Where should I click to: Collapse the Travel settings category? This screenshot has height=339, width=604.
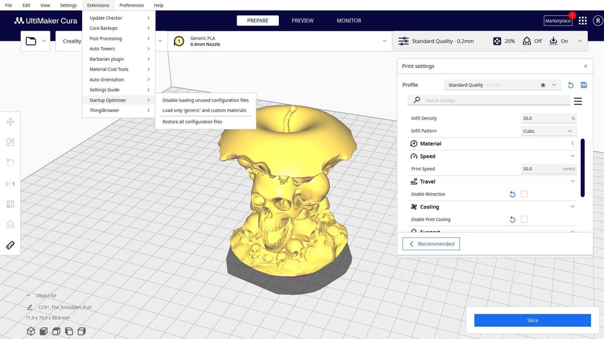(x=492, y=181)
